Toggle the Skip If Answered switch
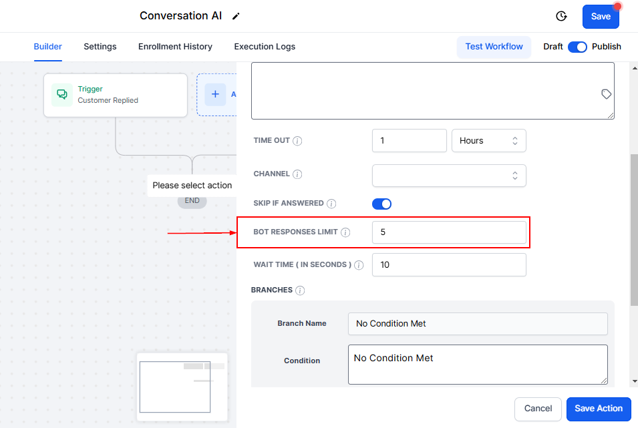The height and width of the screenshot is (428, 638). (381, 204)
